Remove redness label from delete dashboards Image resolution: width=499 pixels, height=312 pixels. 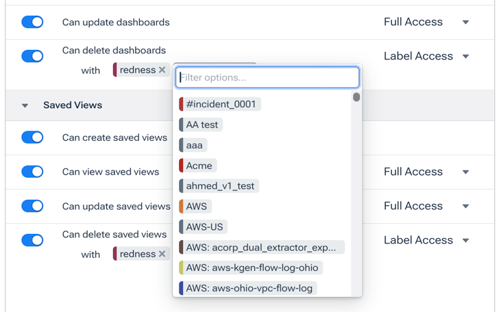(162, 70)
